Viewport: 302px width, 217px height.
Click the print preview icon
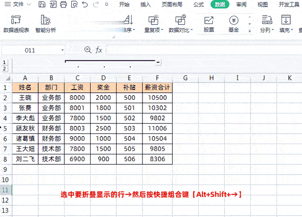tap(74, 4)
